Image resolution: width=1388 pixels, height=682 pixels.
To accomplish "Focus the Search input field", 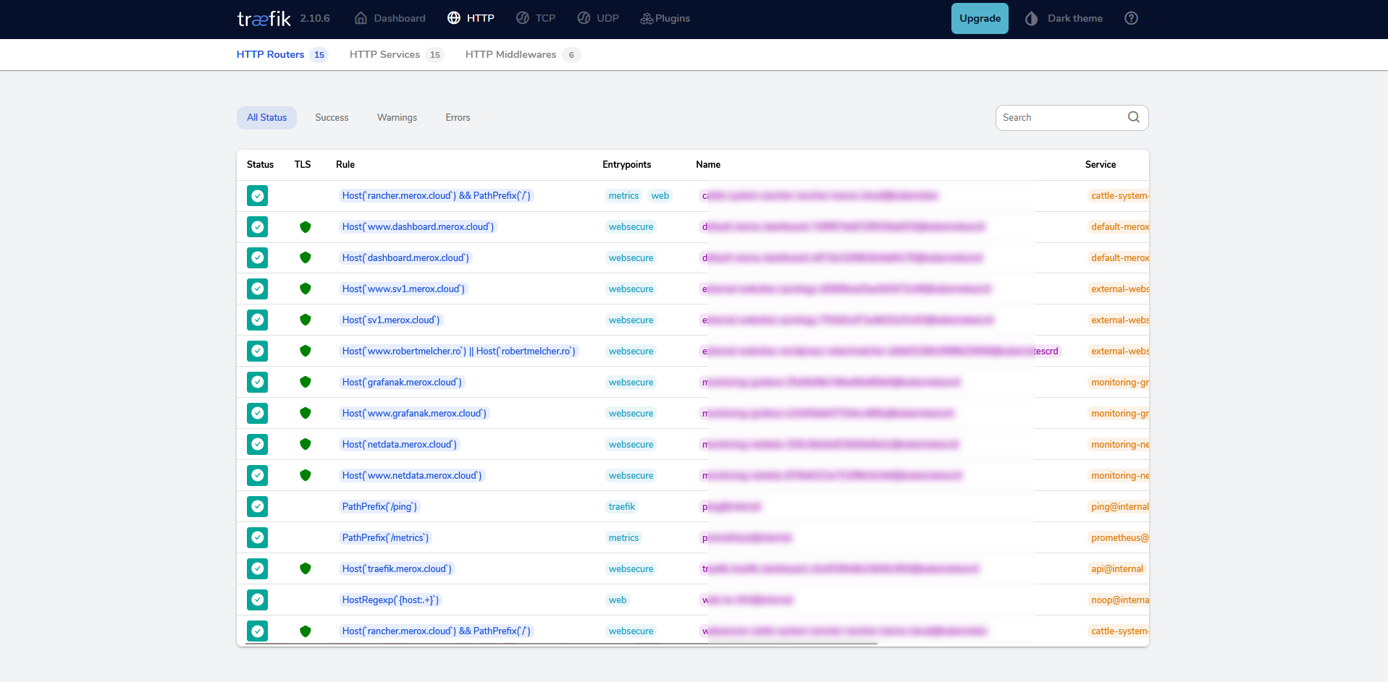I will [1061, 117].
